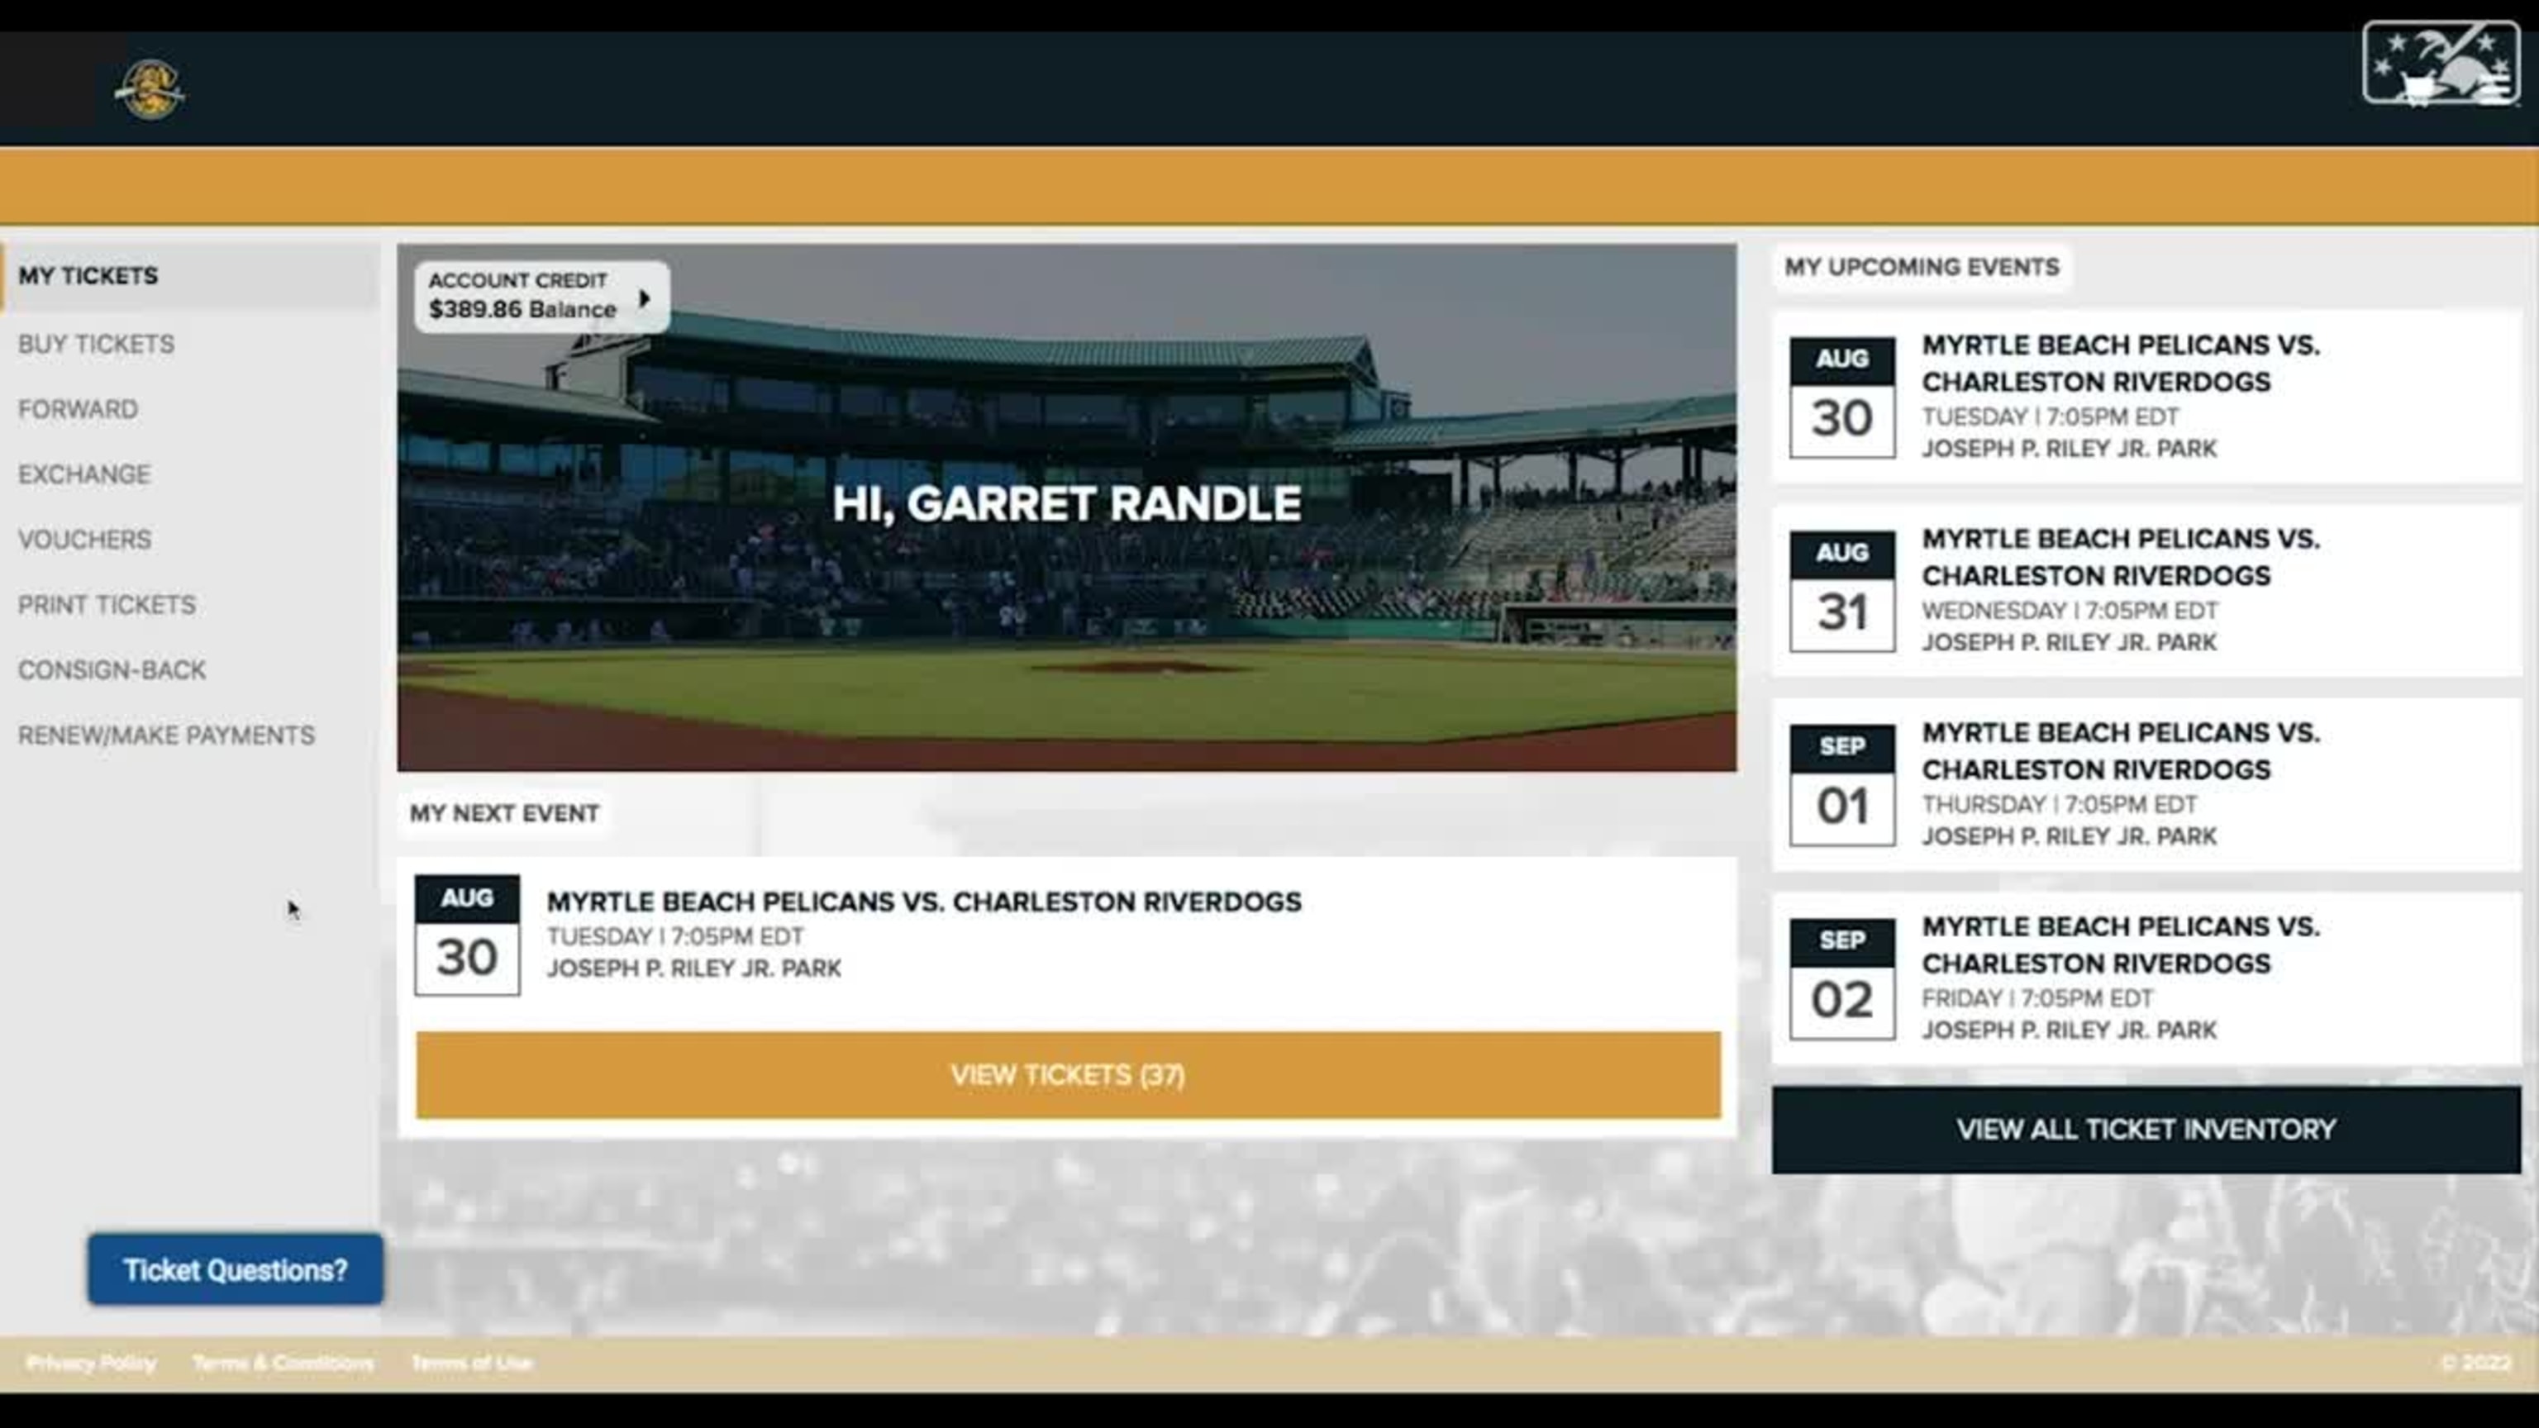2539x1428 pixels.
Task: Select the Sep 02 Friday upcoming event
Action: tap(2146, 978)
